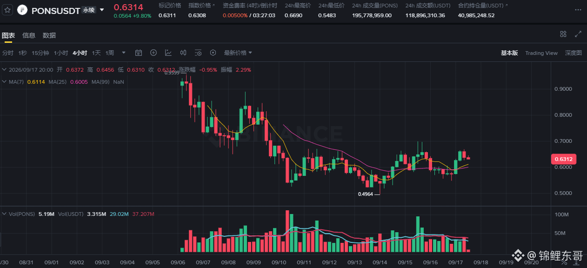Open the 最新价格 price type dropdown
The height and width of the screenshot is (268, 587).
coord(238,53)
